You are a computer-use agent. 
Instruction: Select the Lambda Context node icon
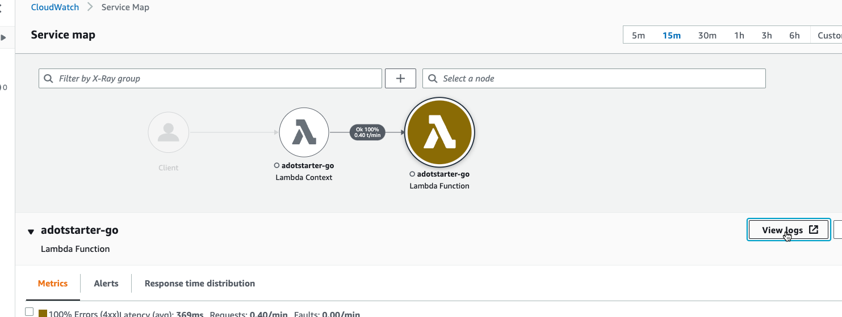[304, 132]
